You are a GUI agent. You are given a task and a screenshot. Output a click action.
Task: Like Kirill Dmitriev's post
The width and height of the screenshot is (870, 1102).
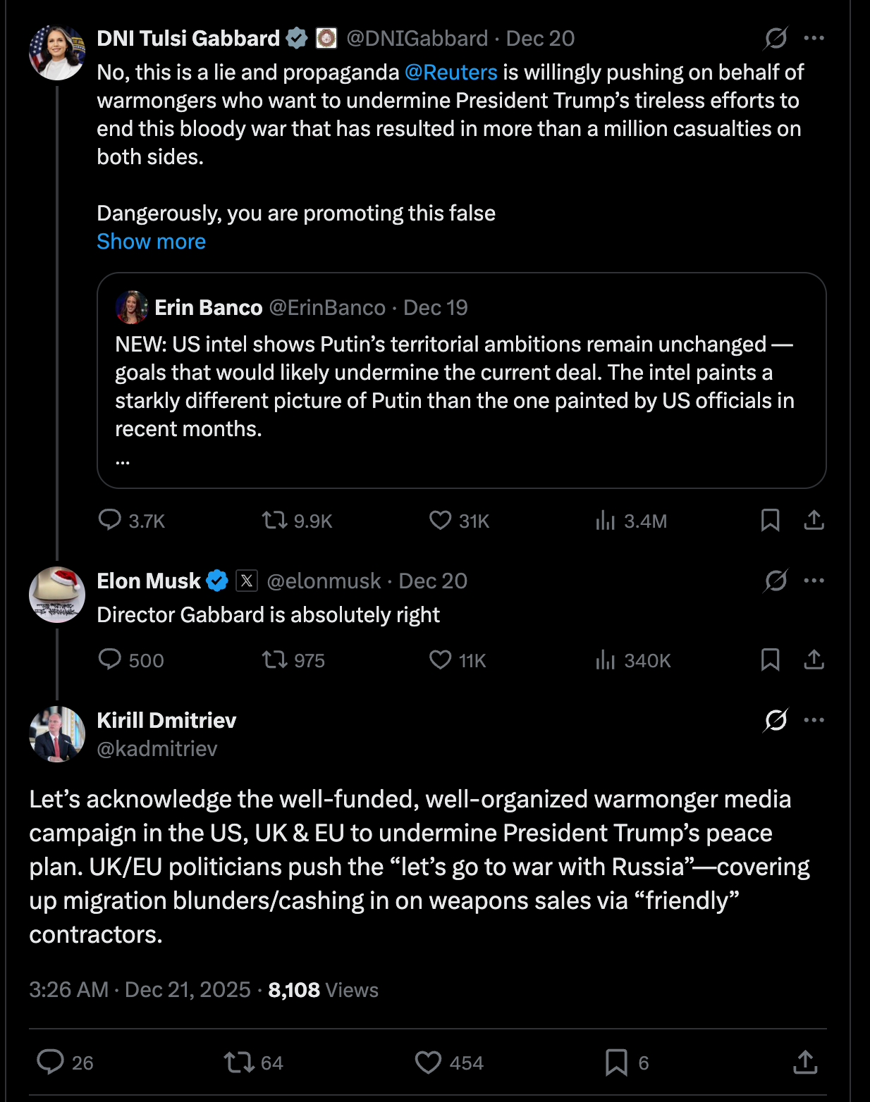428,1062
